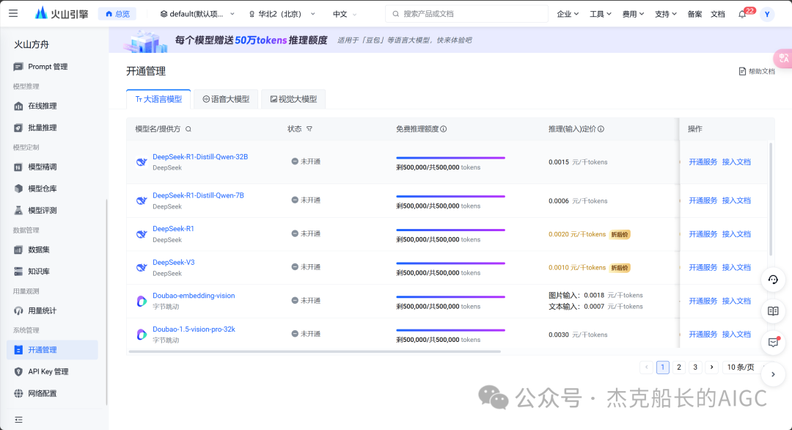Open the 总览 overview tab
This screenshot has width=792, height=430.
click(x=117, y=14)
